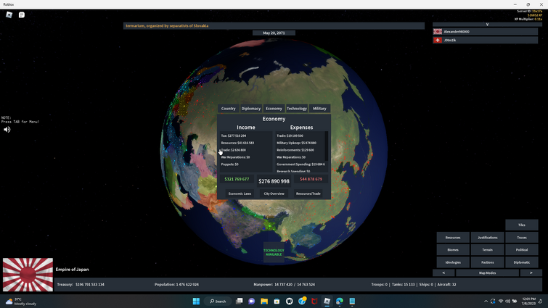
Task: Go to next map modes page
Action: [x=531, y=272]
